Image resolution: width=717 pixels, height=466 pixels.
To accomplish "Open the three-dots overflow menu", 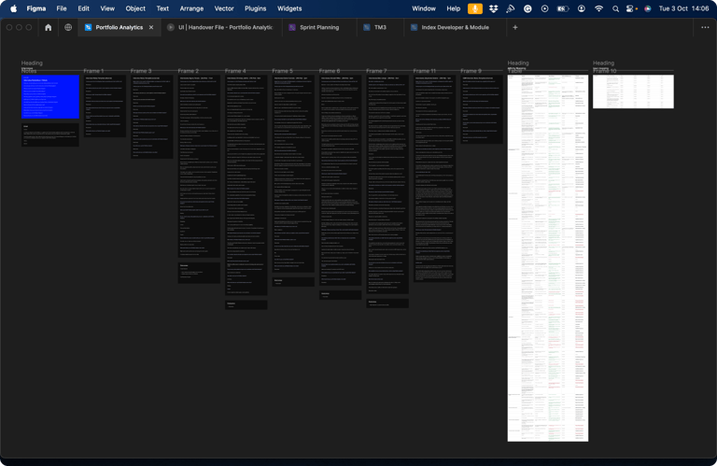I will pyautogui.click(x=705, y=28).
